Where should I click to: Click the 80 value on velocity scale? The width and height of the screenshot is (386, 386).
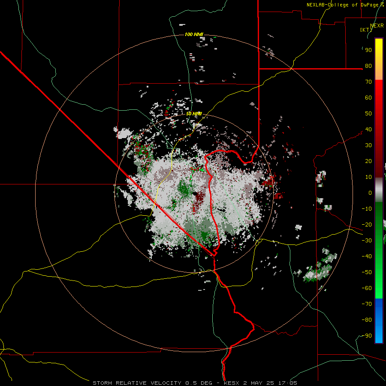pos(368,66)
